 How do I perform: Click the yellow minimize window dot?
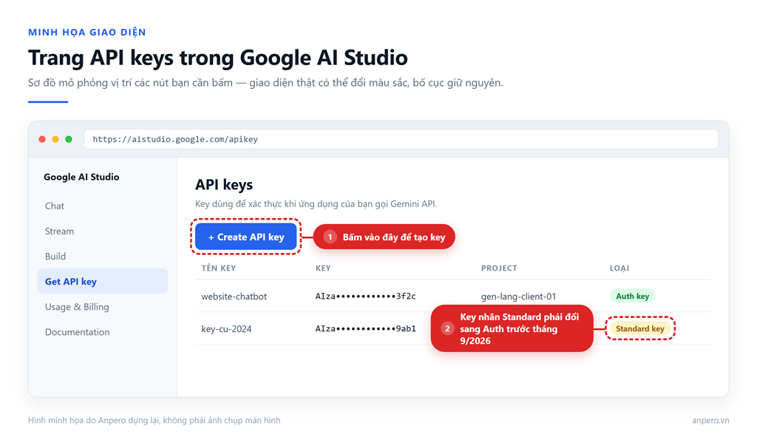[55, 139]
